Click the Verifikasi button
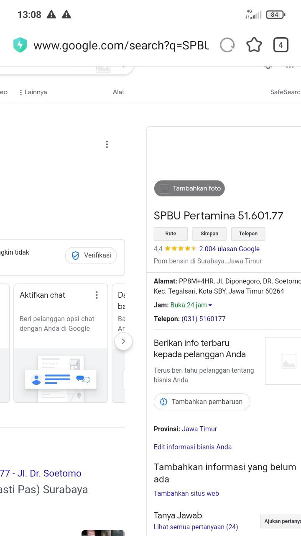 (91, 255)
